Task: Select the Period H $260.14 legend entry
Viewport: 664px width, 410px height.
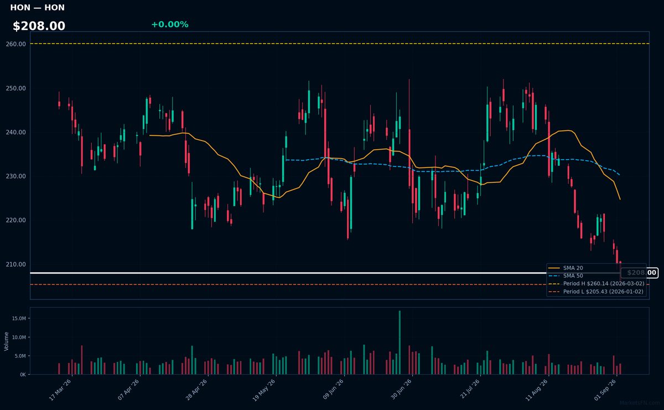Action: [x=596, y=283]
